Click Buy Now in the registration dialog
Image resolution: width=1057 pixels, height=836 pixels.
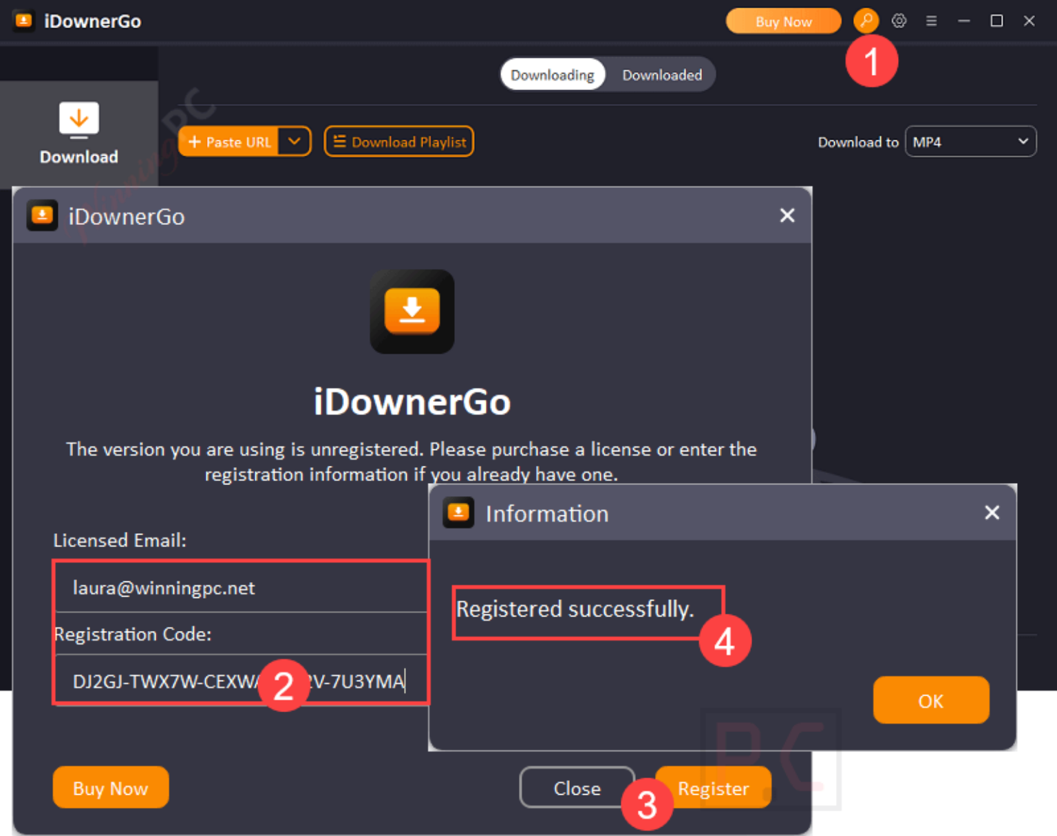[110, 788]
